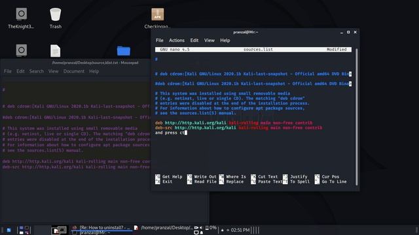Maximize the terminal window

pos(348,32)
